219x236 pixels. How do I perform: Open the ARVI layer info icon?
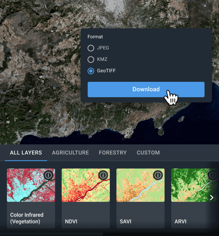tap(212, 175)
